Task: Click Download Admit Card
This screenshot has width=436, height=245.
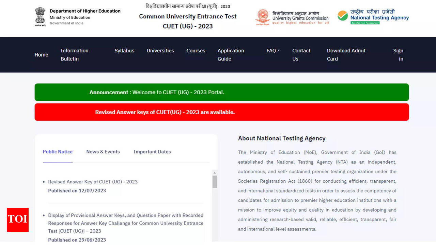Action: pyautogui.click(x=346, y=55)
